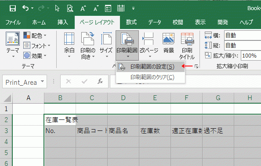Click the formula bar cancel X button
This screenshot has width=261, height=166.
[69, 82]
